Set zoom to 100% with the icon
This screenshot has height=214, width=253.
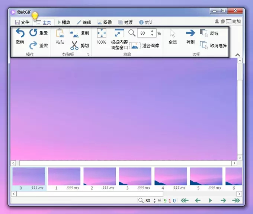tap(101, 33)
